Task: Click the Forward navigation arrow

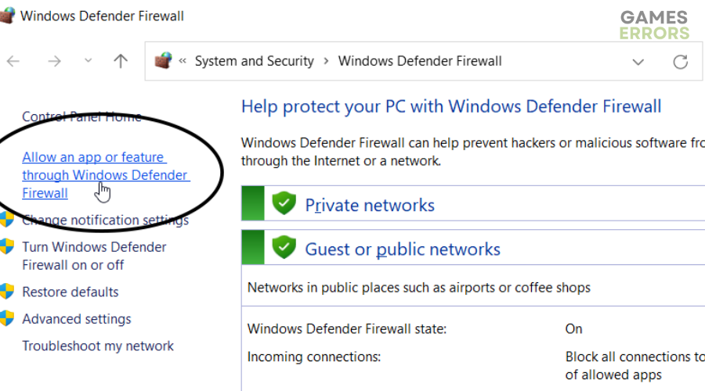Action: pyautogui.click(x=54, y=61)
